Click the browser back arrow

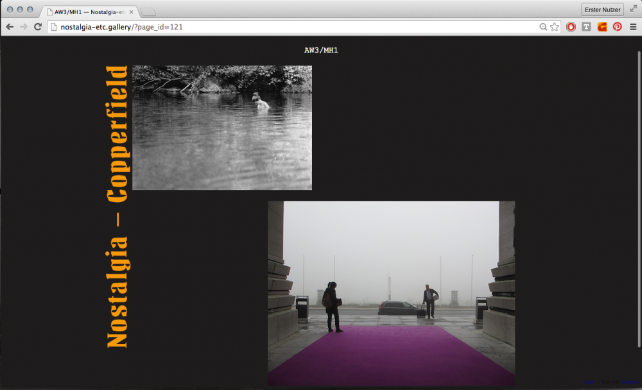pos(10,27)
